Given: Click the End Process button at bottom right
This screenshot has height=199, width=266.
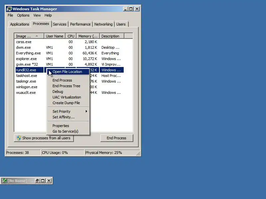Looking at the screenshot, I should [117, 138].
